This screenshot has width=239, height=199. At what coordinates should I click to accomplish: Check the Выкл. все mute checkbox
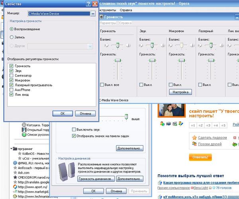click(x=102, y=85)
